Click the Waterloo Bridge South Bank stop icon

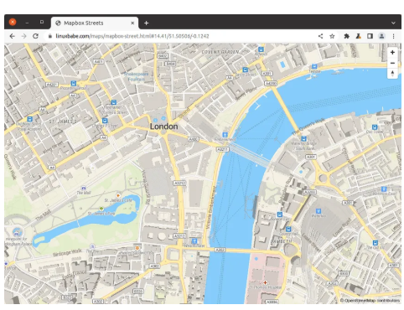(303, 138)
